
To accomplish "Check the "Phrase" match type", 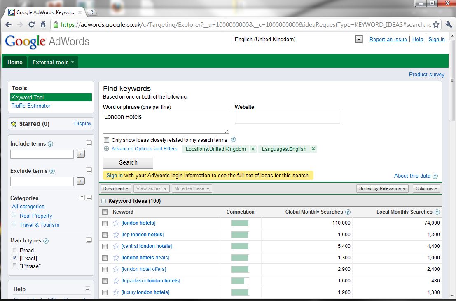I will click(14, 266).
